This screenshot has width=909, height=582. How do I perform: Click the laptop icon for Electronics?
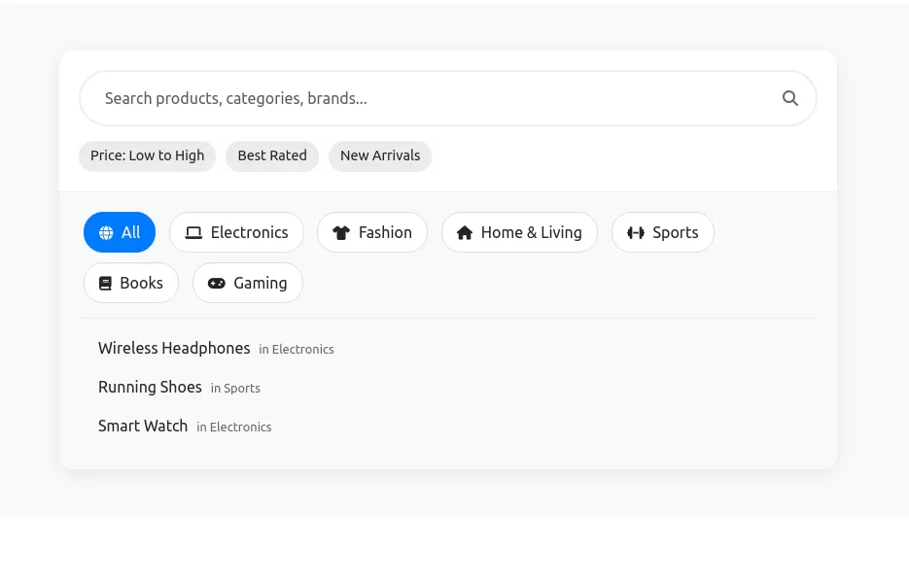point(193,233)
